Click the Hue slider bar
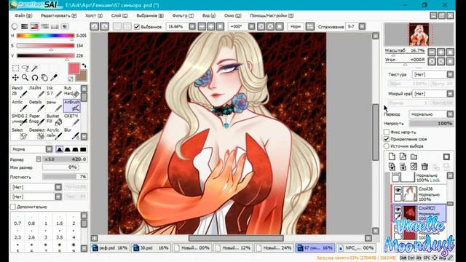466x262 pixels. [x=45, y=36]
